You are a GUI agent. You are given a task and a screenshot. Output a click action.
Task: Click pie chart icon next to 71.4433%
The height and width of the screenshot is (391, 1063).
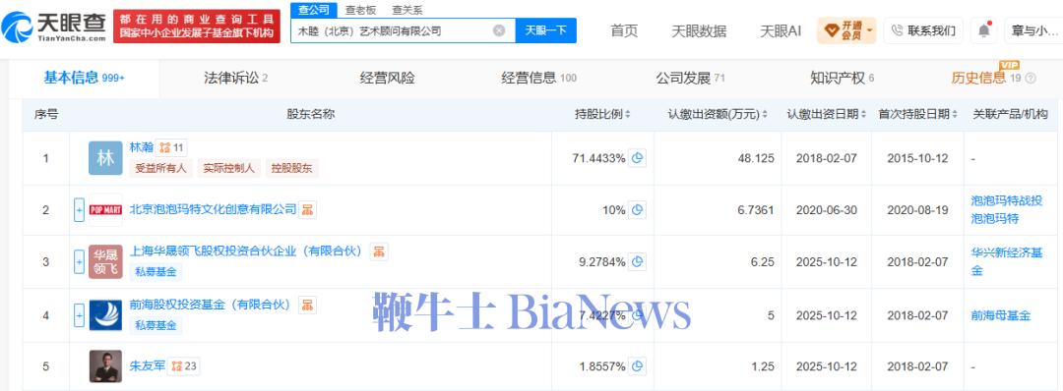tap(637, 158)
